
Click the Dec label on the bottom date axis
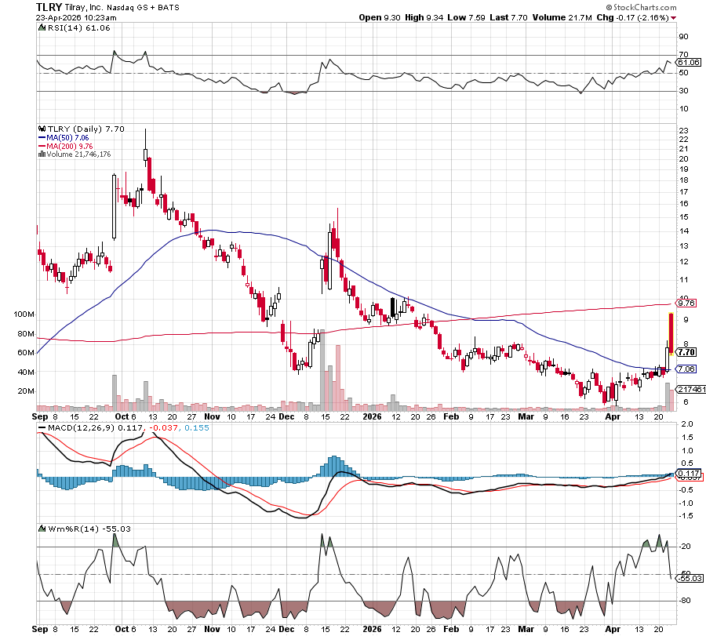[x=288, y=629]
